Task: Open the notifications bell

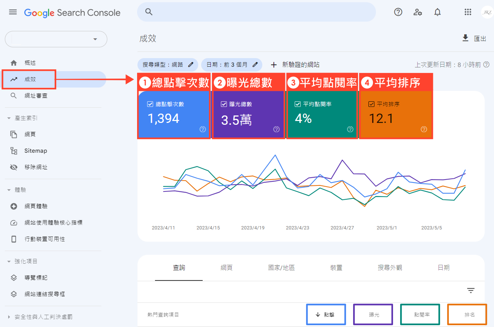Action: click(437, 12)
